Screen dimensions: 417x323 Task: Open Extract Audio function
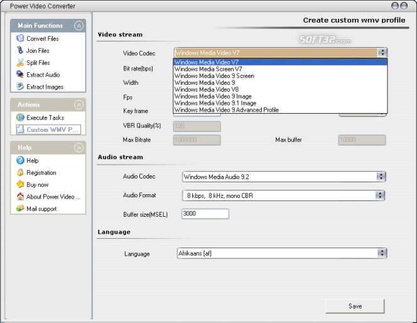pyautogui.click(x=43, y=75)
